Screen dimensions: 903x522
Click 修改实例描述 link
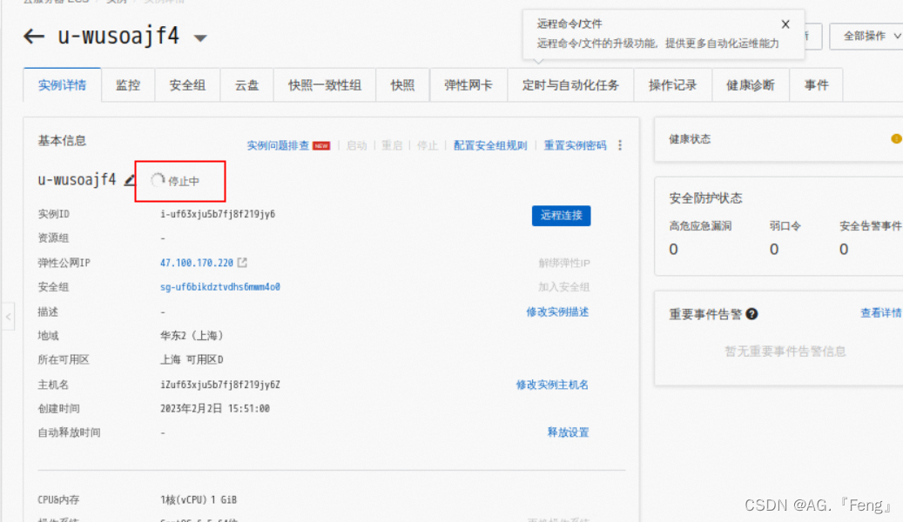(x=557, y=312)
